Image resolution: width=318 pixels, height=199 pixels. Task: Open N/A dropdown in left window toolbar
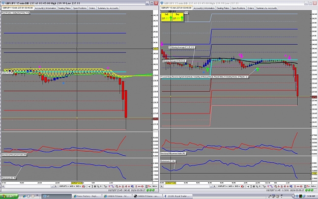154,186
